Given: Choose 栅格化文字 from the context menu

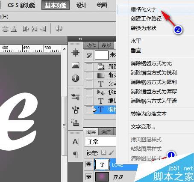Looking at the screenshot, I should click(x=144, y=9).
